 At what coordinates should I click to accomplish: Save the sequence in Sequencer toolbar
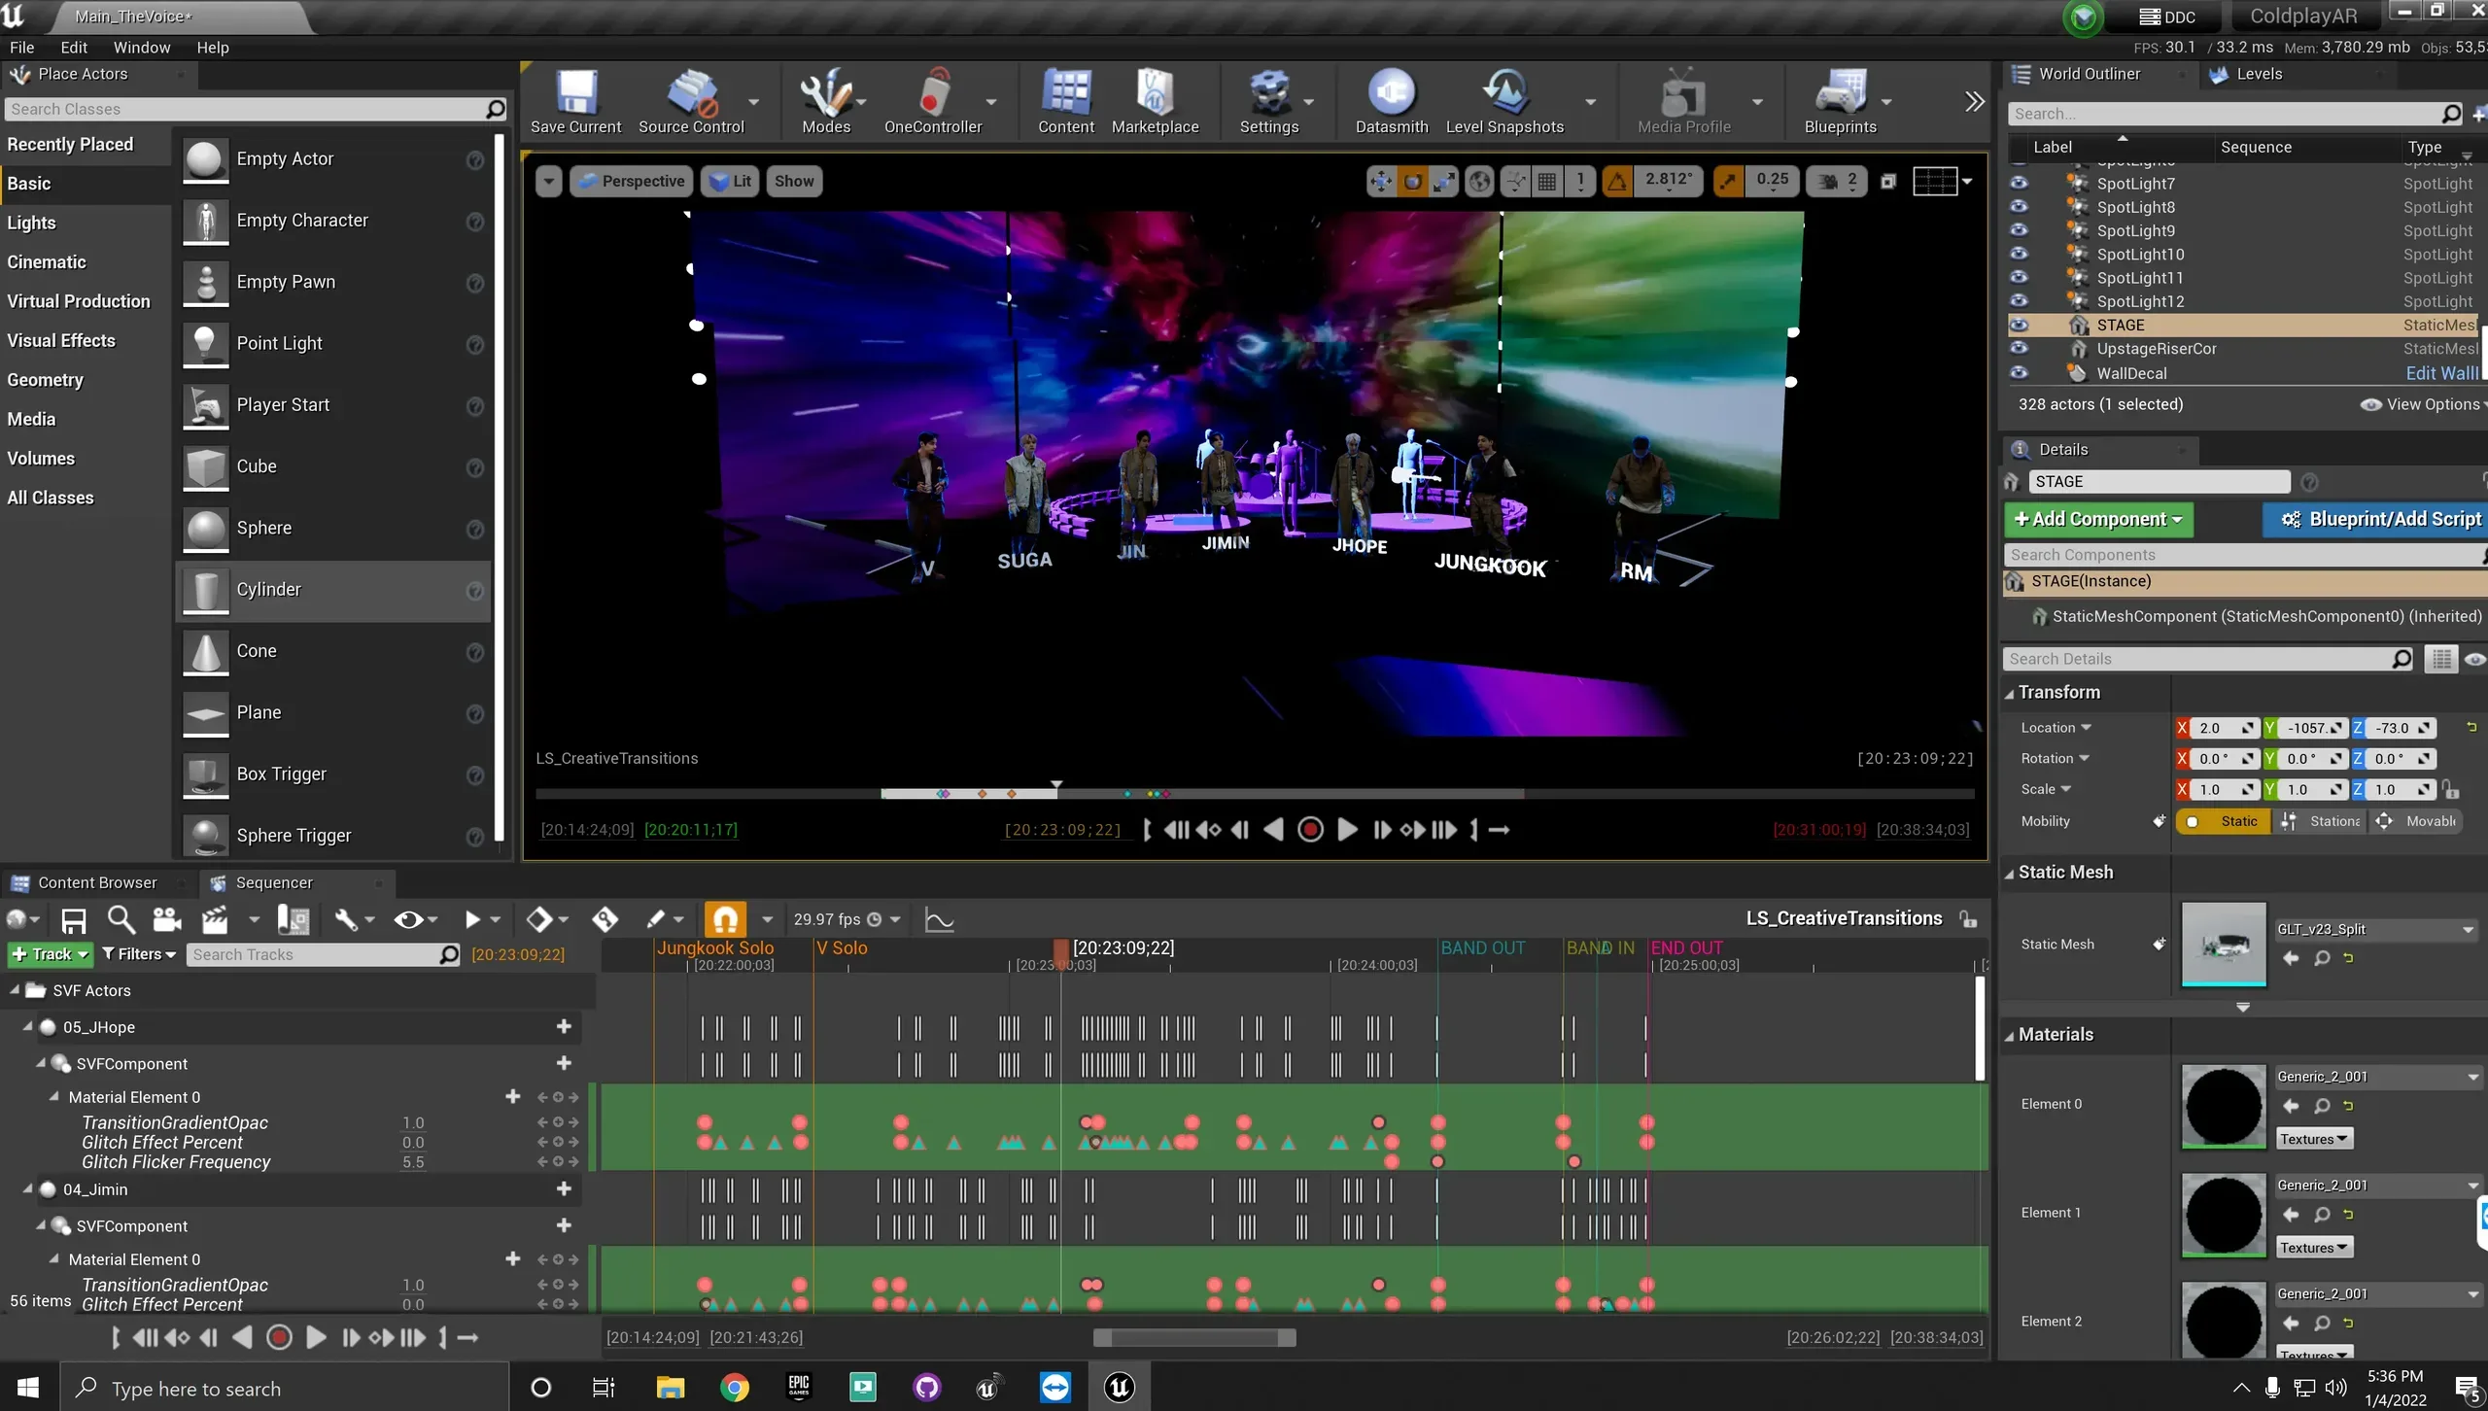74,919
